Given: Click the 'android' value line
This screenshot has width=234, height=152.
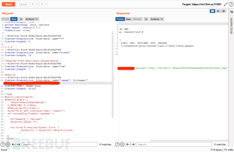Looking at the screenshot, I should 10,75.
